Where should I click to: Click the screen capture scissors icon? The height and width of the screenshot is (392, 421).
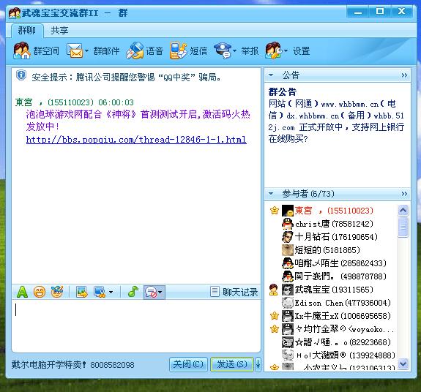coord(100,292)
